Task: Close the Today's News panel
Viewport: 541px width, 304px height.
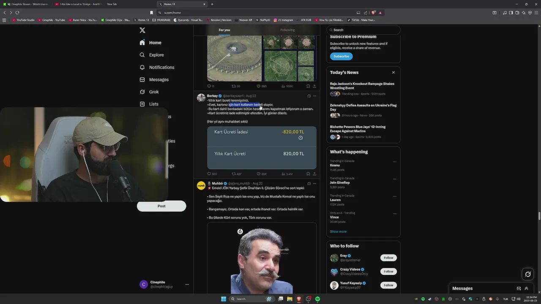Action: 393,73
